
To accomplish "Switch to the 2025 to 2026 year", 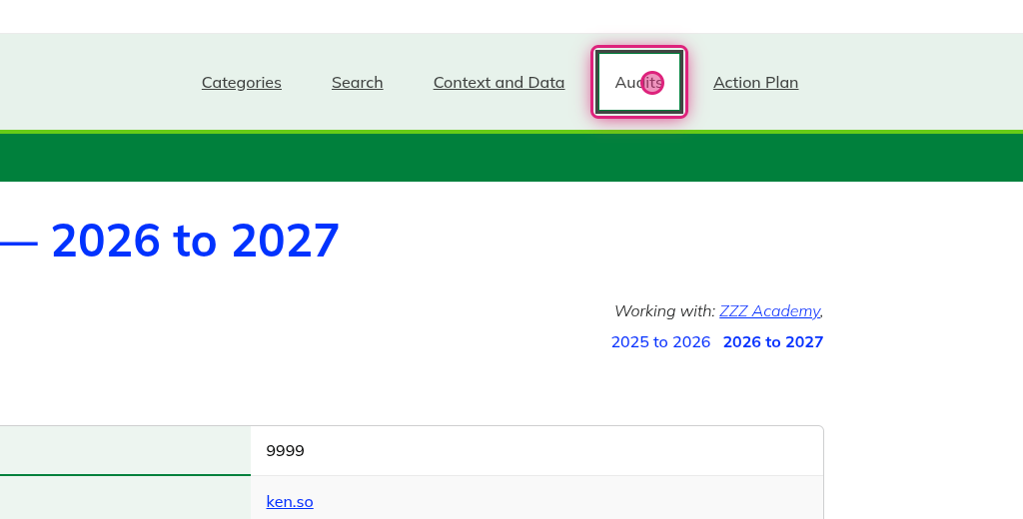I will pos(660,341).
